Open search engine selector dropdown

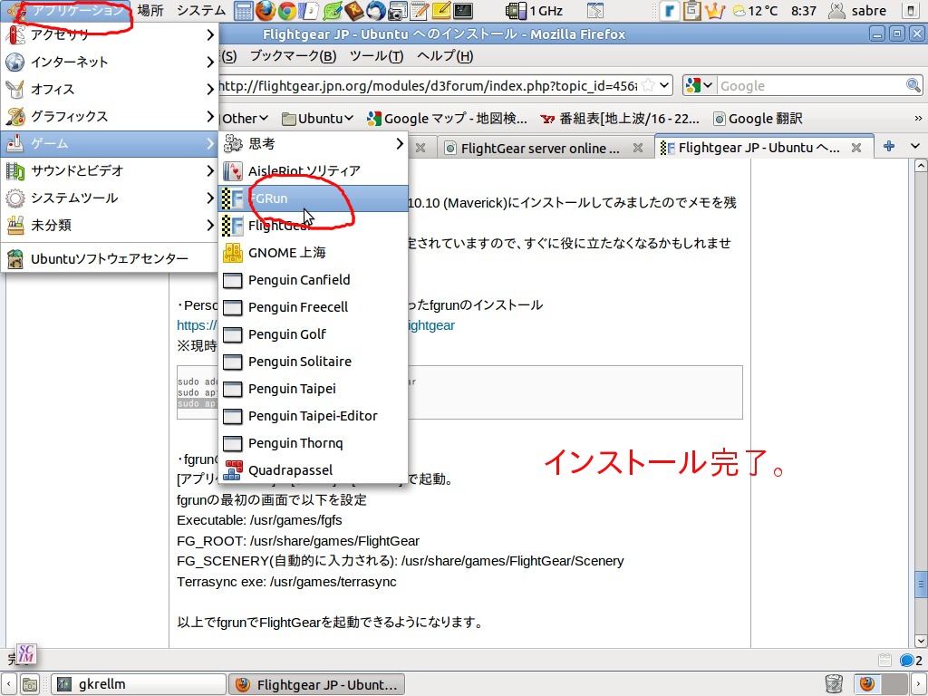(x=699, y=86)
